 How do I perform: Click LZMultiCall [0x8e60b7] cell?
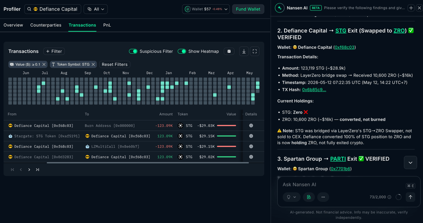click(x=112, y=146)
